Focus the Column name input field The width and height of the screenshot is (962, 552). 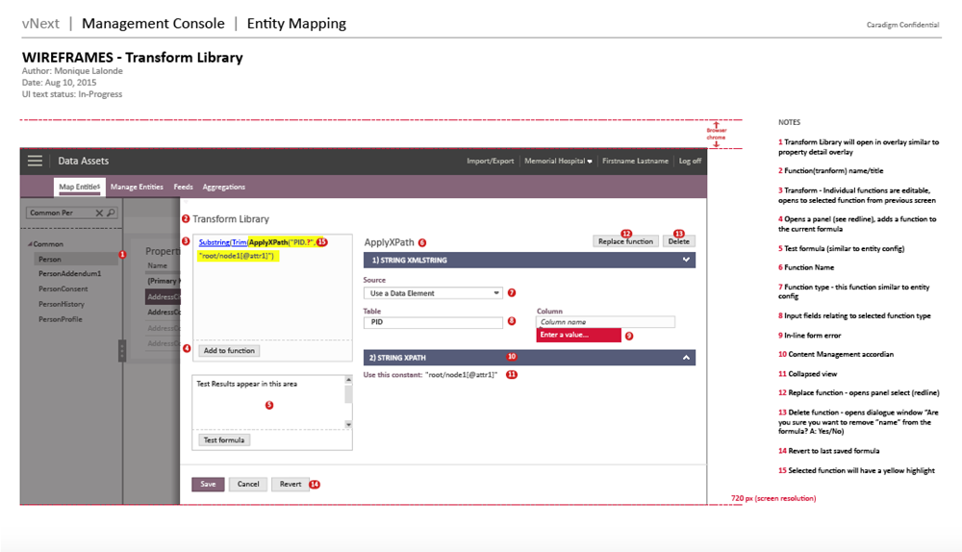(605, 322)
